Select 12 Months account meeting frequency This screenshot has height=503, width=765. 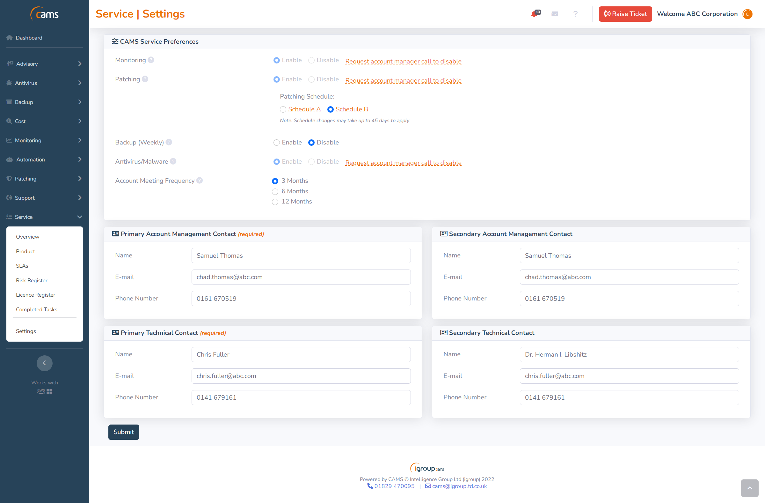point(275,202)
